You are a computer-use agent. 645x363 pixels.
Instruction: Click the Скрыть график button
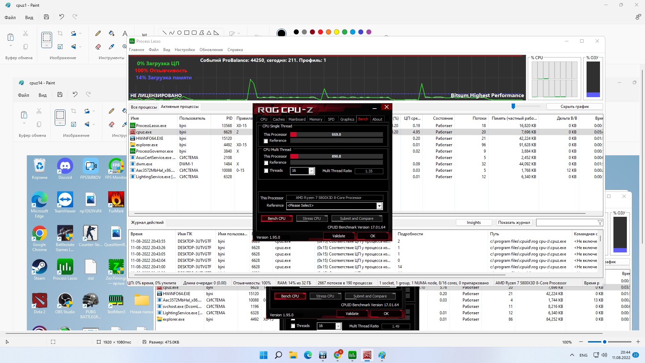click(574, 107)
